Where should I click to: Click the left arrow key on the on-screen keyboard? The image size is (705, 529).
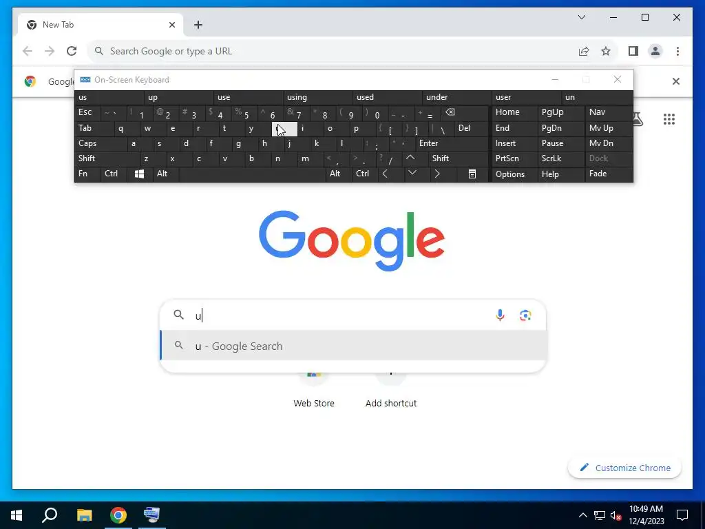(386, 174)
